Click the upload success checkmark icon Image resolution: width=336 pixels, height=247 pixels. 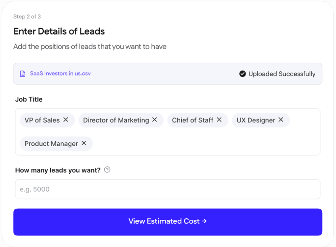[x=242, y=74]
